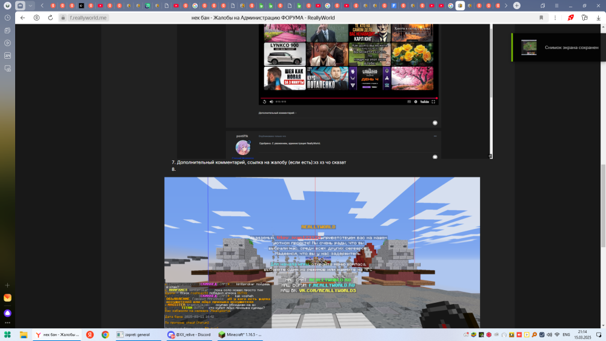Open the three-dot page menu by address bar
This screenshot has height=341, width=606.
[555, 18]
